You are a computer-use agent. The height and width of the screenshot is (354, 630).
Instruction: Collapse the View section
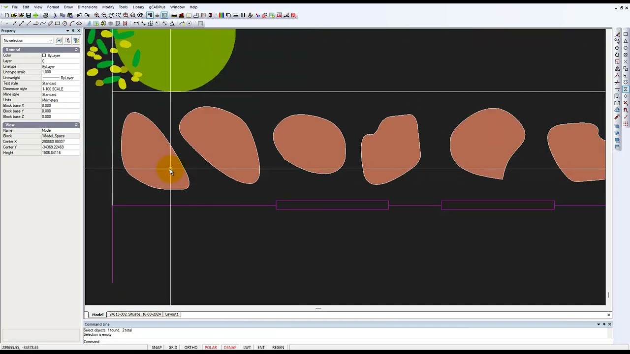coord(76,125)
